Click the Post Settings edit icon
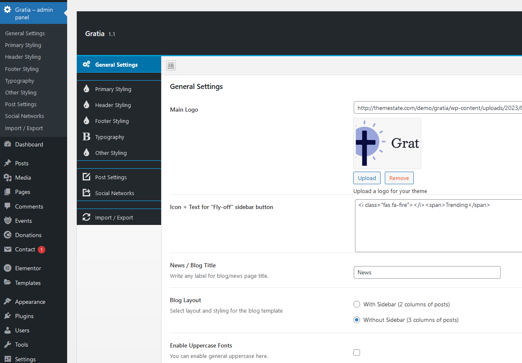This screenshot has width=522, height=363. pyautogui.click(x=86, y=177)
